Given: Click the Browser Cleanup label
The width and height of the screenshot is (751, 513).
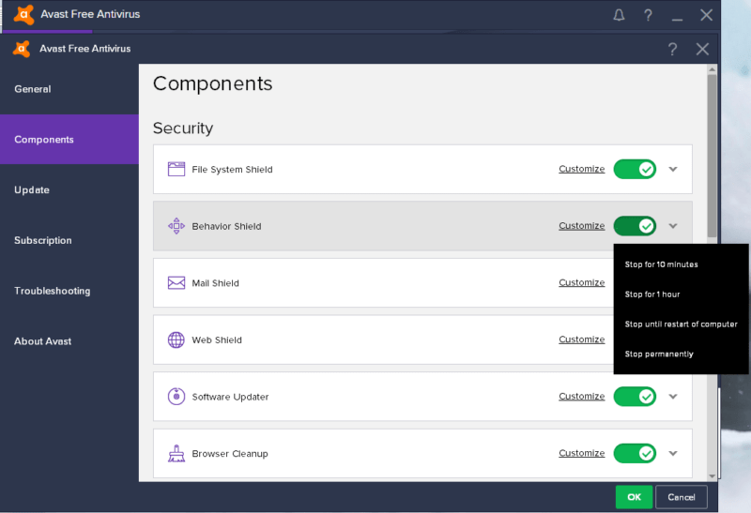Looking at the screenshot, I should [230, 454].
